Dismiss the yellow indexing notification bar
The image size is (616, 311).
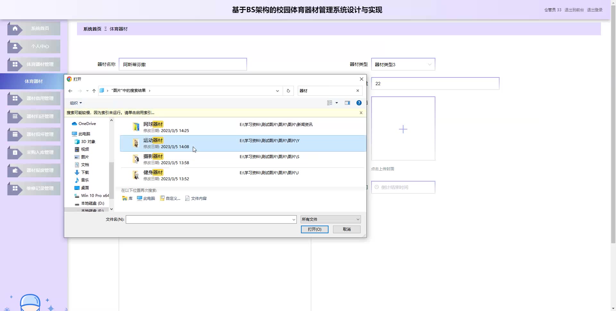click(361, 113)
